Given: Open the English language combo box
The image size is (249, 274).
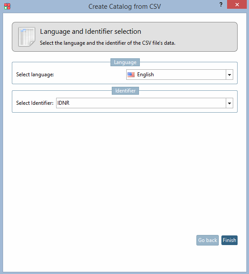Looking at the screenshot, I should pyautogui.click(x=180, y=75).
